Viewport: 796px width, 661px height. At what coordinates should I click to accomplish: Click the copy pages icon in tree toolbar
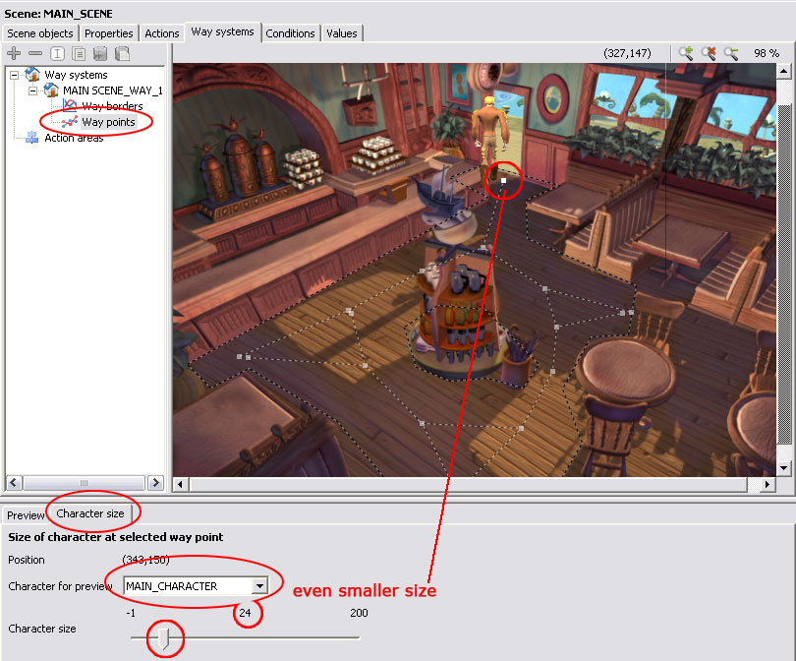click(x=79, y=53)
